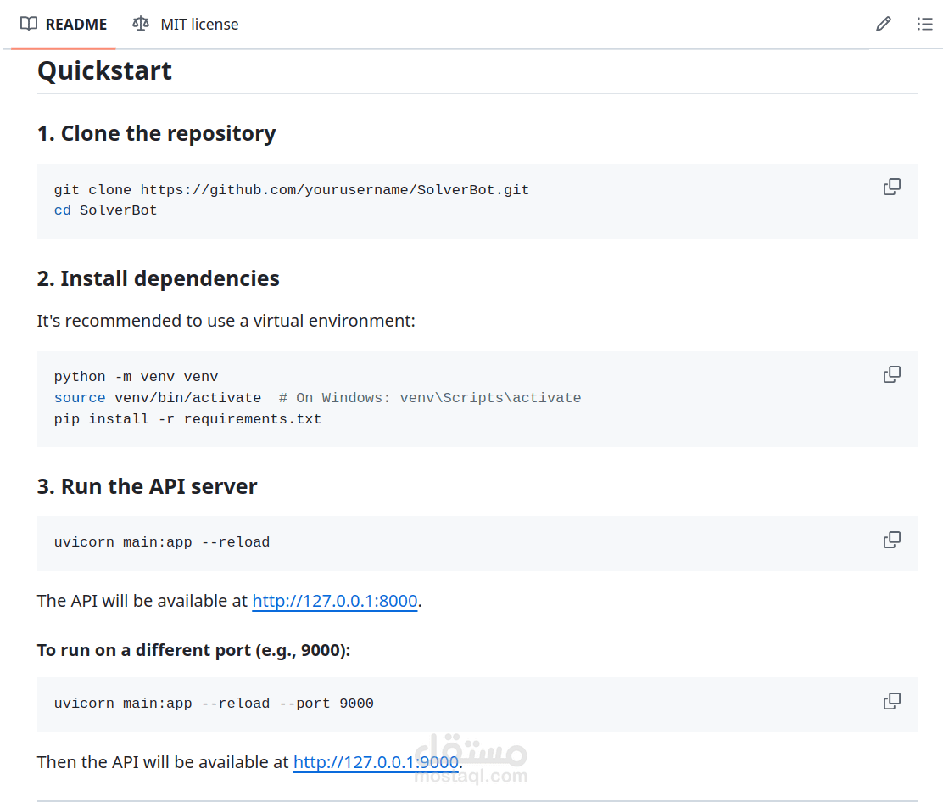Open the README outline list icon
The image size is (943, 802).
click(925, 24)
